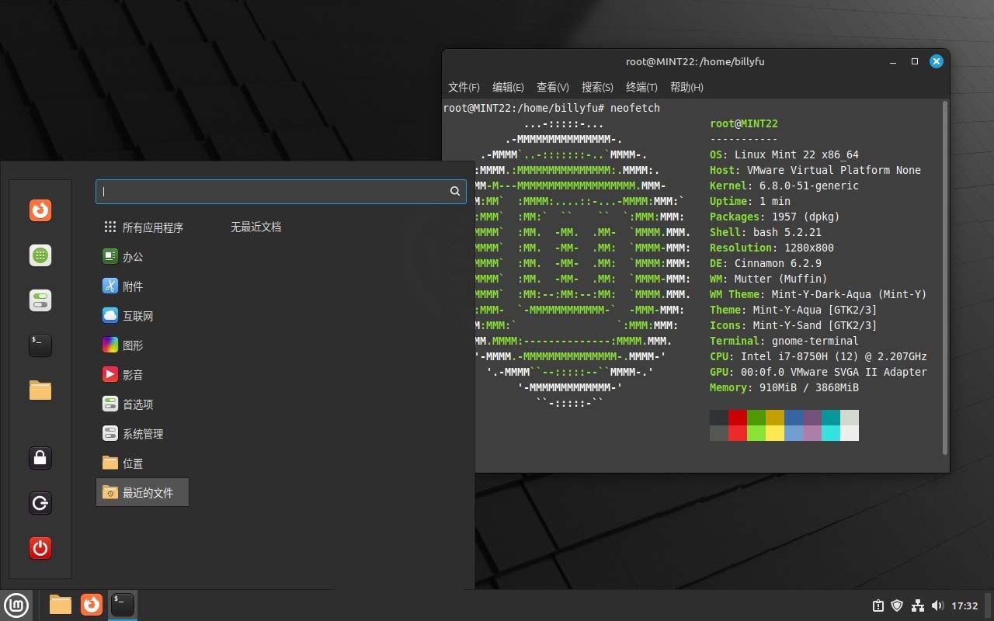
Task: Open the Update Manager tray icon
Action: 878,605
